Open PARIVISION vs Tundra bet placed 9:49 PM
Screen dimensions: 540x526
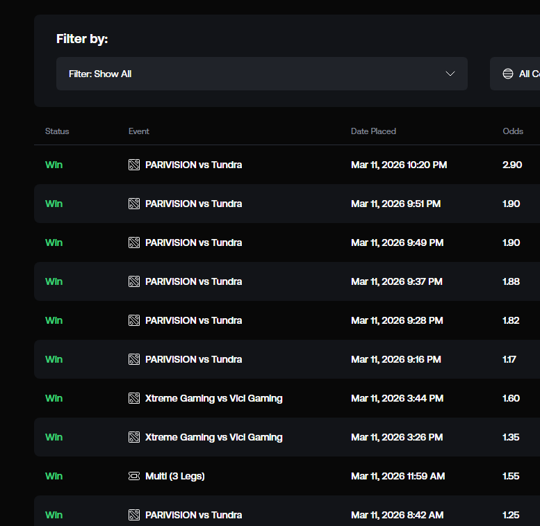[x=193, y=243]
